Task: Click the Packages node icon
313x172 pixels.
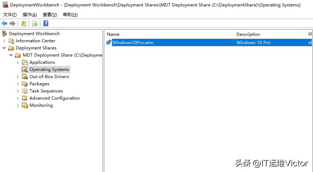Action: click(x=25, y=84)
